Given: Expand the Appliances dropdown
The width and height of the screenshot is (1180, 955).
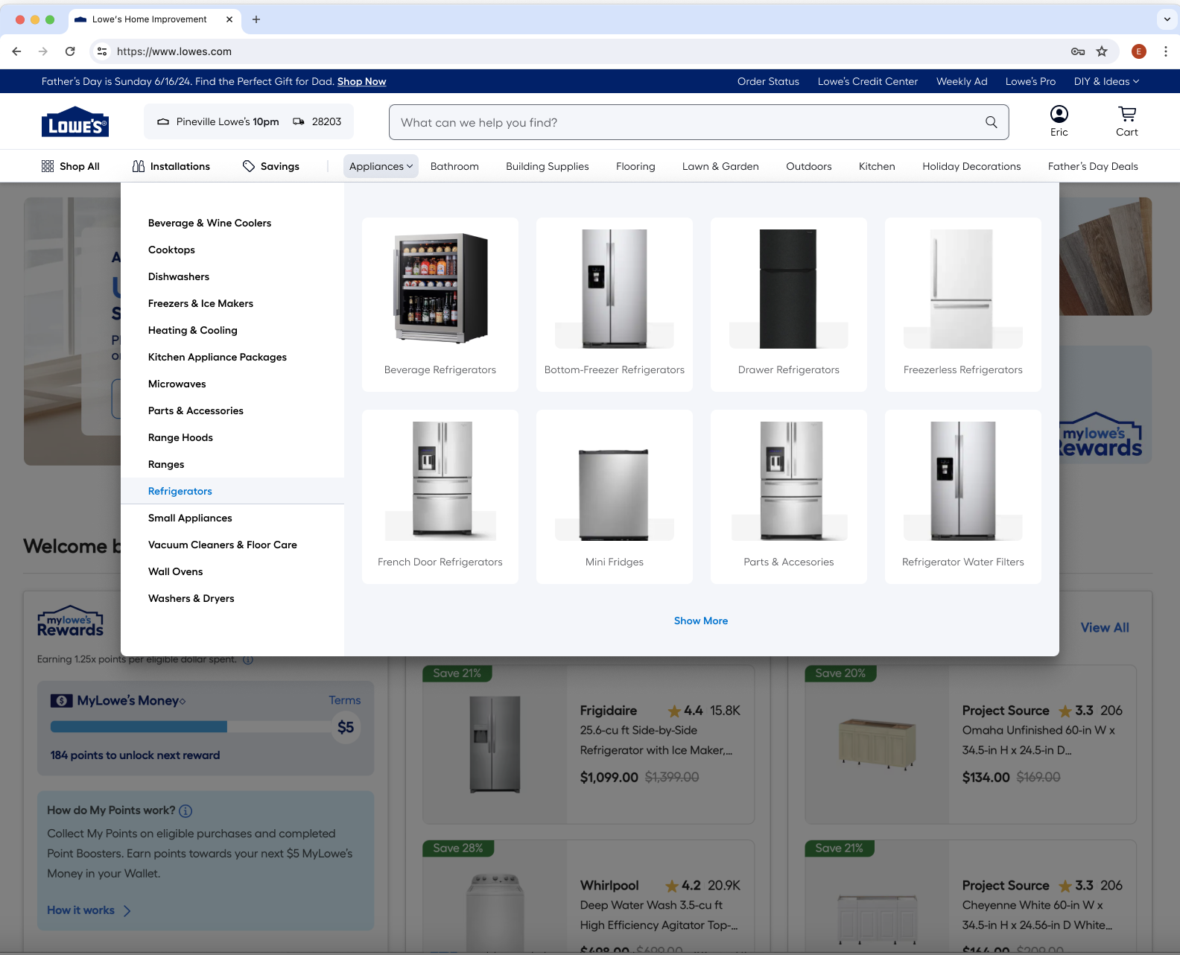Looking at the screenshot, I should 381,166.
